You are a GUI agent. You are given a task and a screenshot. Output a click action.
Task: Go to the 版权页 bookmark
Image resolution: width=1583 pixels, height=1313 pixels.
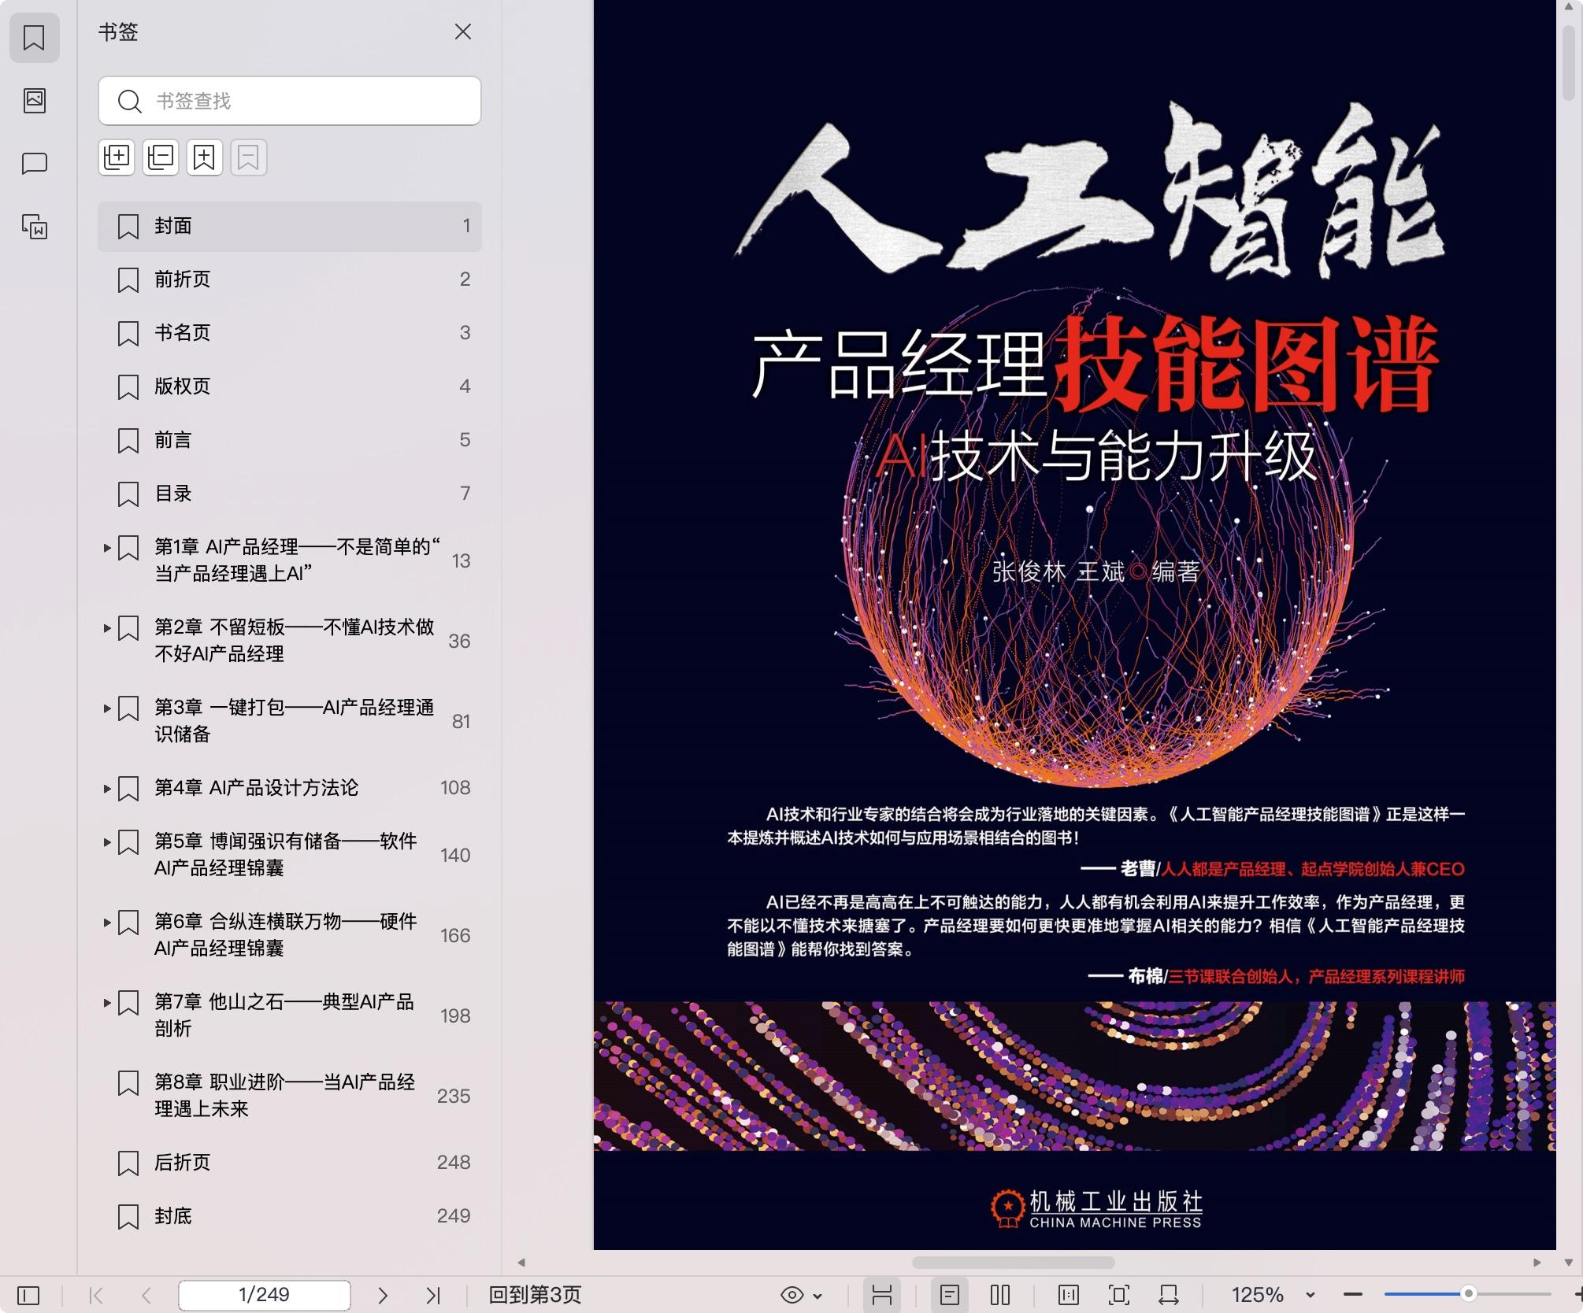point(289,387)
